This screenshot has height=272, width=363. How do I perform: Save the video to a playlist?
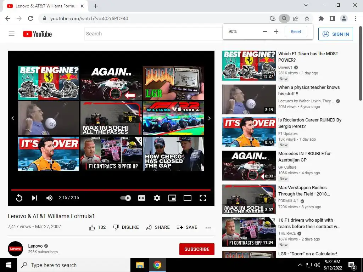point(187,227)
